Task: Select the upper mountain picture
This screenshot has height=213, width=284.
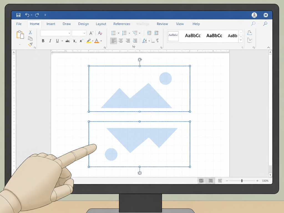Action: click(140, 89)
